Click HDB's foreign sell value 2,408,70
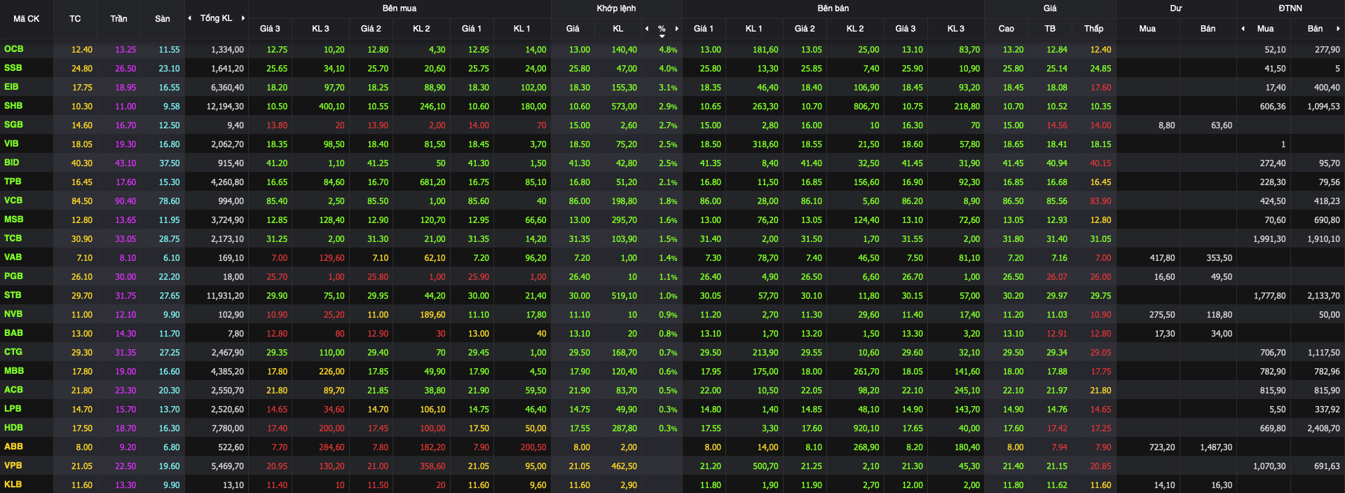Screen dimensions: 1345x493 coord(1323,428)
